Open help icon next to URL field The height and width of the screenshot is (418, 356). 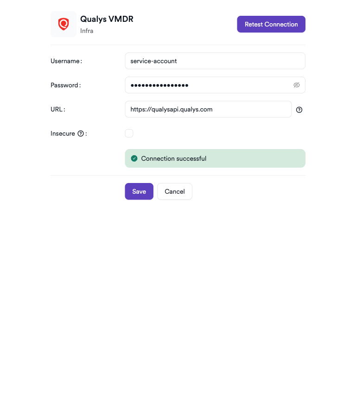click(299, 110)
